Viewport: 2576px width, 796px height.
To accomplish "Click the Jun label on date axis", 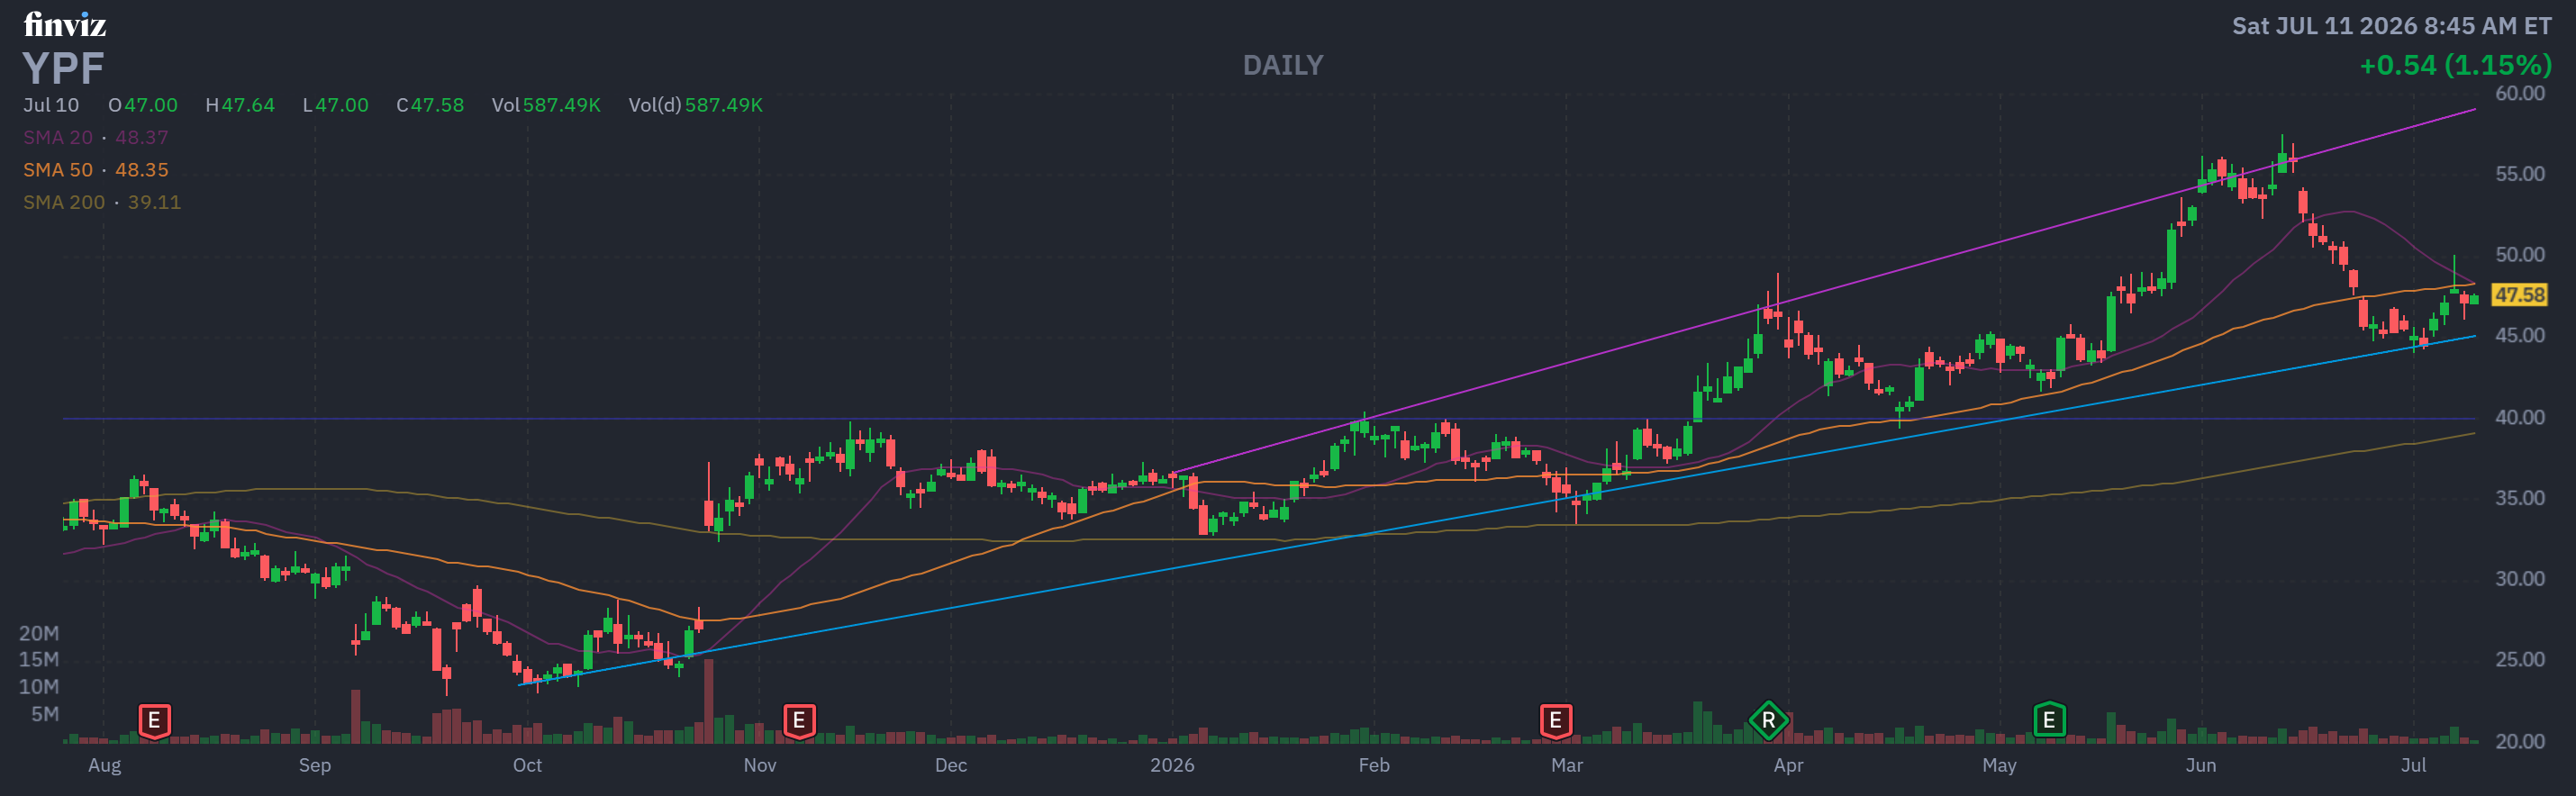I will tap(2200, 765).
